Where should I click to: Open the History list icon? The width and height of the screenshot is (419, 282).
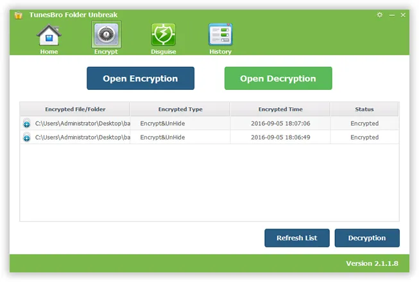[x=220, y=35]
